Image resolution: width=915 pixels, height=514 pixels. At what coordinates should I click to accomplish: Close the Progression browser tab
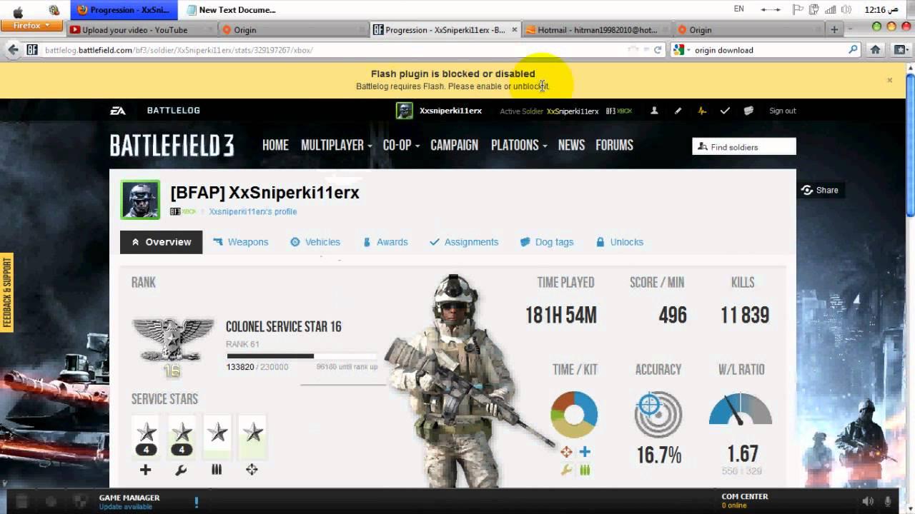pos(515,30)
